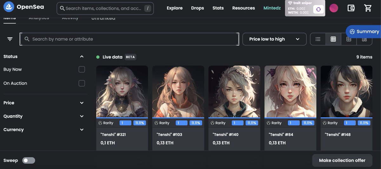
Task: Toggle the filter sidebar icon
Action: [10, 39]
